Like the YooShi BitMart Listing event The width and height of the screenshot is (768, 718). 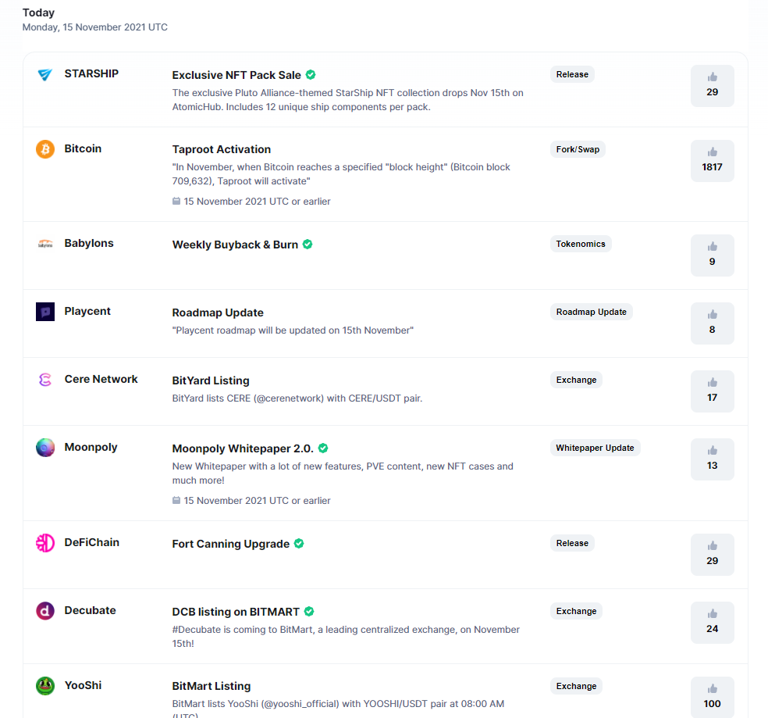click(x=712, y=698)
